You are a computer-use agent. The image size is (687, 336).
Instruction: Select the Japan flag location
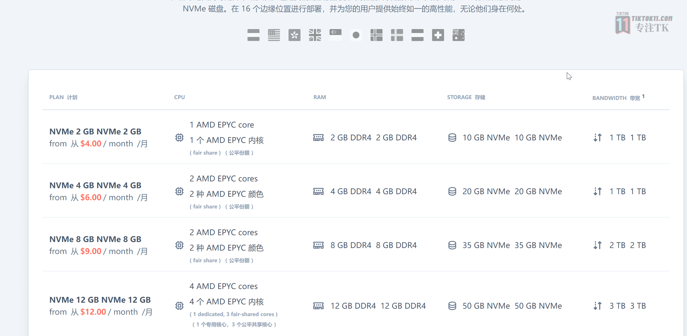click(356, 35)
